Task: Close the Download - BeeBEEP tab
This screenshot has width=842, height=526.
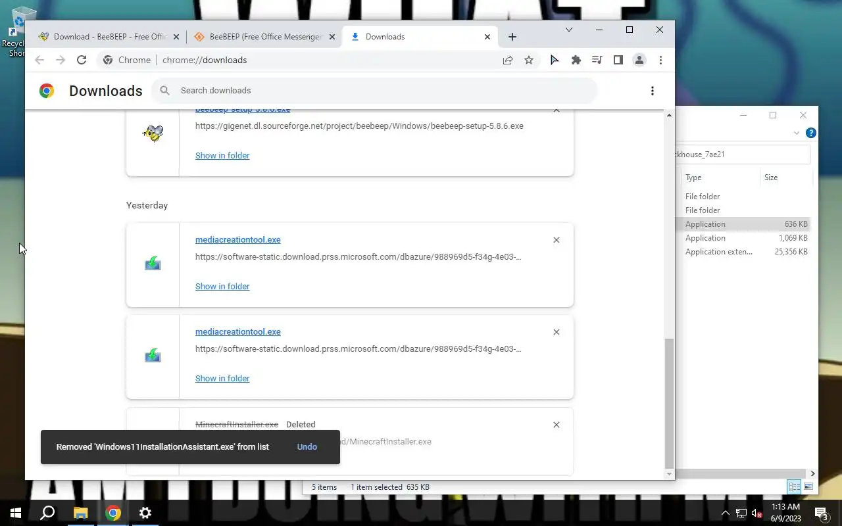Action: 176,37
